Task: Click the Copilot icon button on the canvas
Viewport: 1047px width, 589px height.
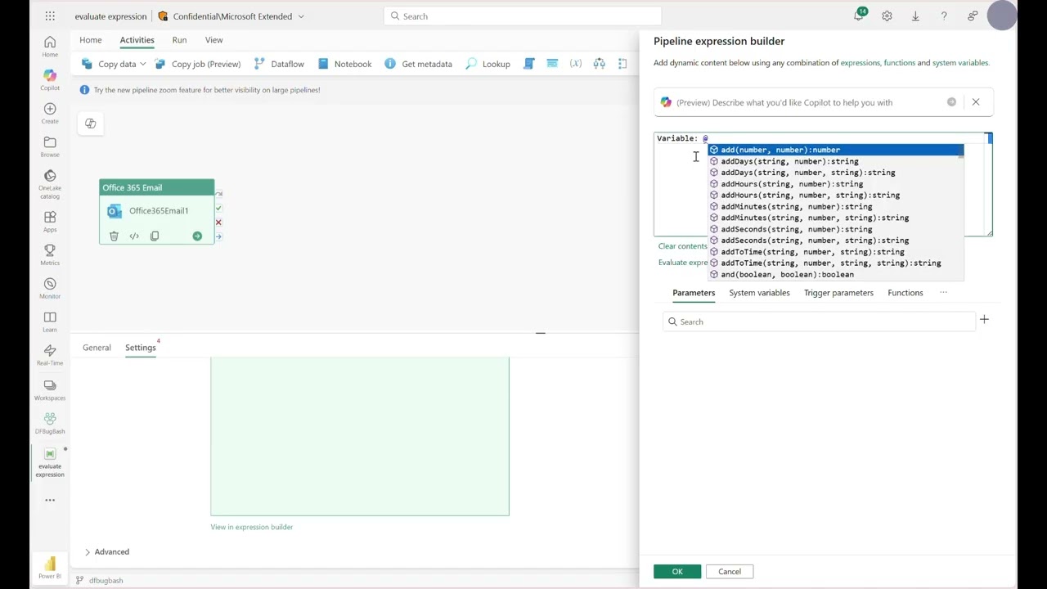Action: 90,124
